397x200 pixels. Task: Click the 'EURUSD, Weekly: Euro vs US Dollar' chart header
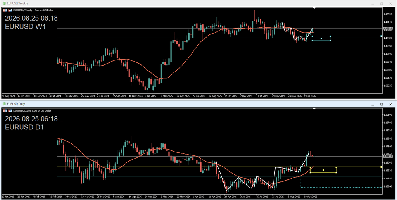tap(33, 10)
